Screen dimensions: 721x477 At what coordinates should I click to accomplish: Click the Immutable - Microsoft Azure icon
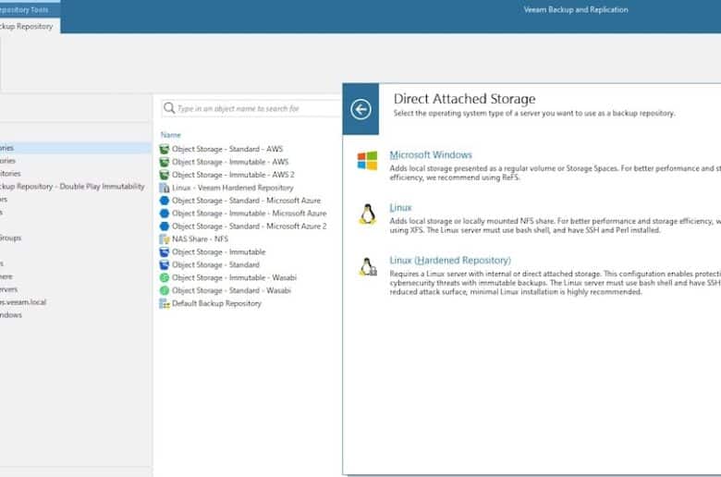(165, 214)
